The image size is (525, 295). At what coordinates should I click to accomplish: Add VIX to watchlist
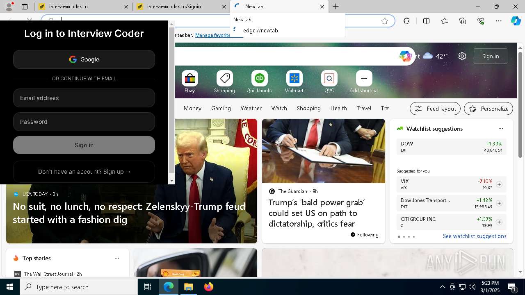pyautogui.click(x=499, y=184)
